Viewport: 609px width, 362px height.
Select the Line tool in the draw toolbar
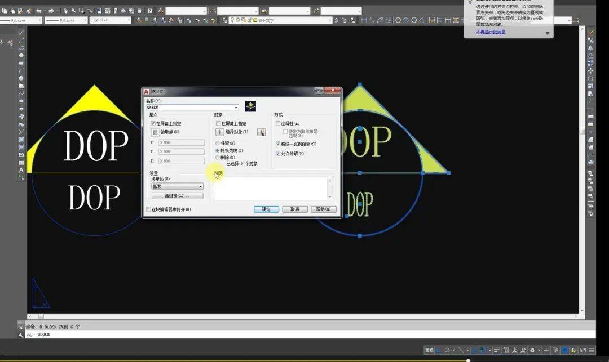21,33
